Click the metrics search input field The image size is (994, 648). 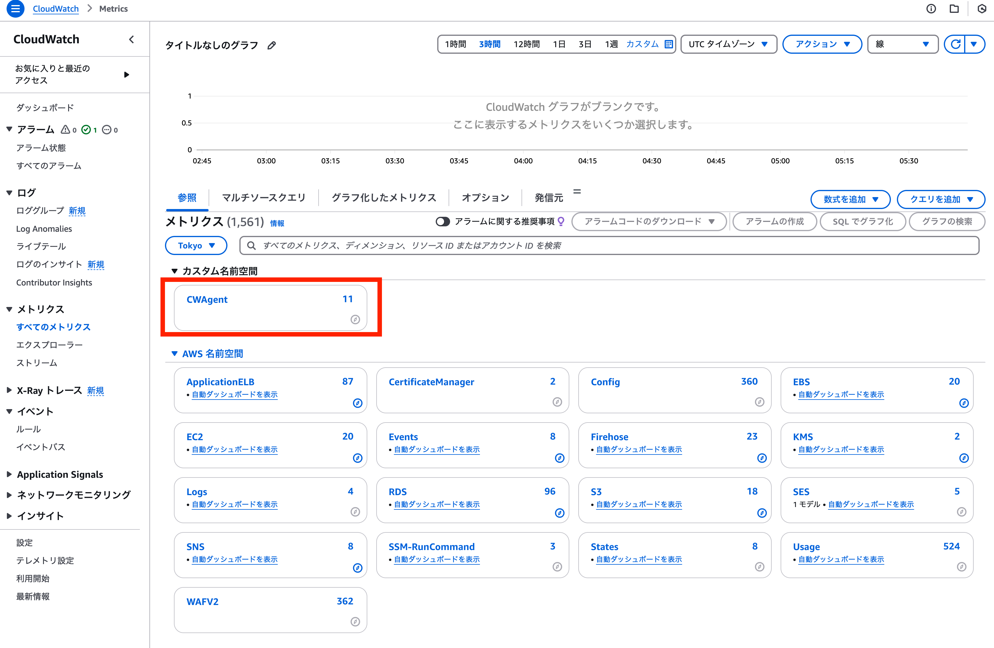pos(609,246)
